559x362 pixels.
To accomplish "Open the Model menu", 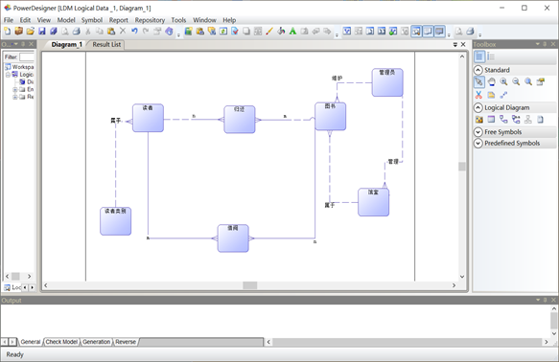I will 66,20.
